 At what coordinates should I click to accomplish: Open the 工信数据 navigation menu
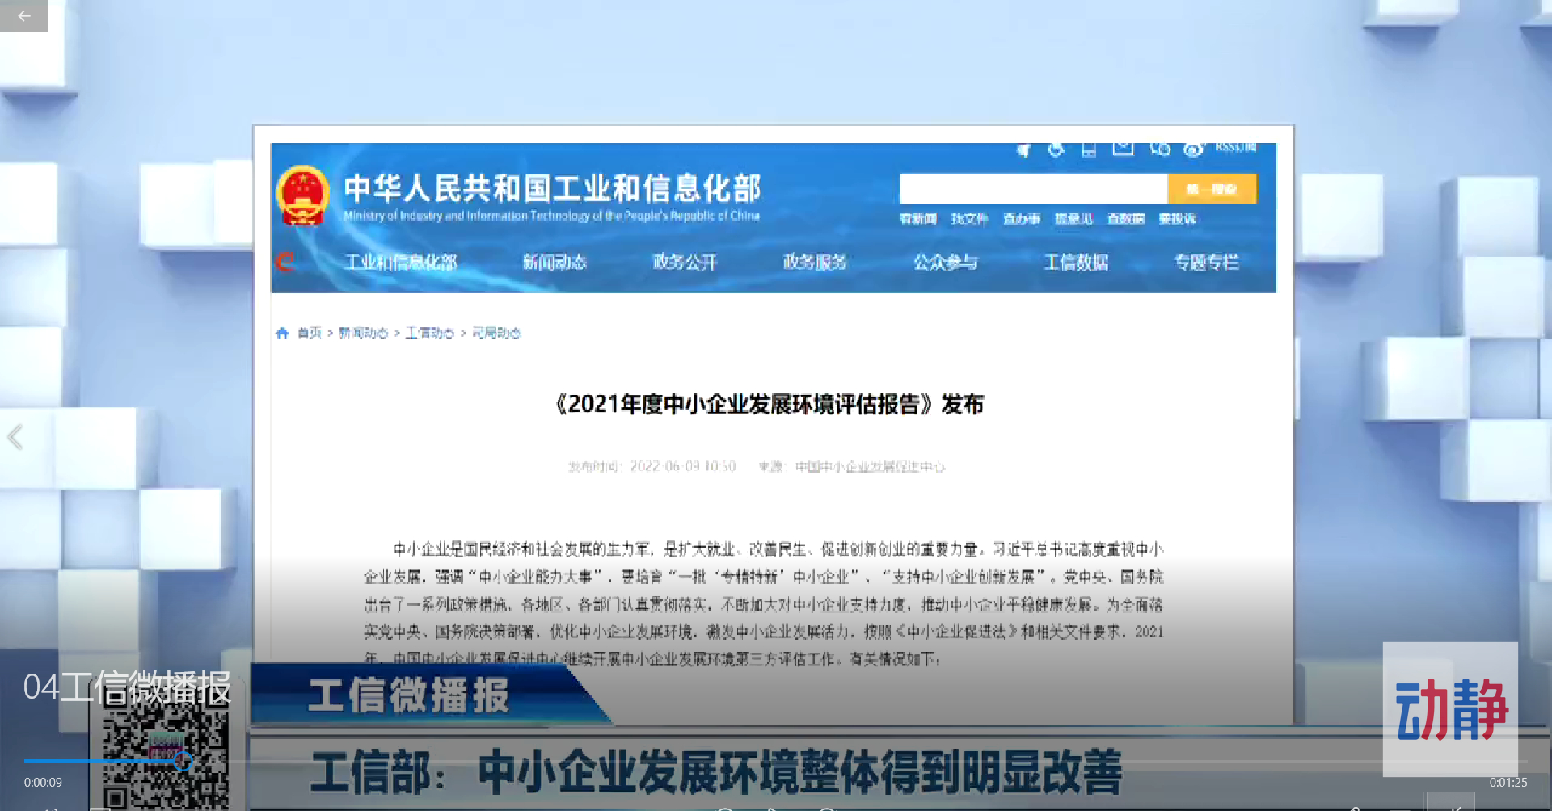click(x=1076, y=263)
